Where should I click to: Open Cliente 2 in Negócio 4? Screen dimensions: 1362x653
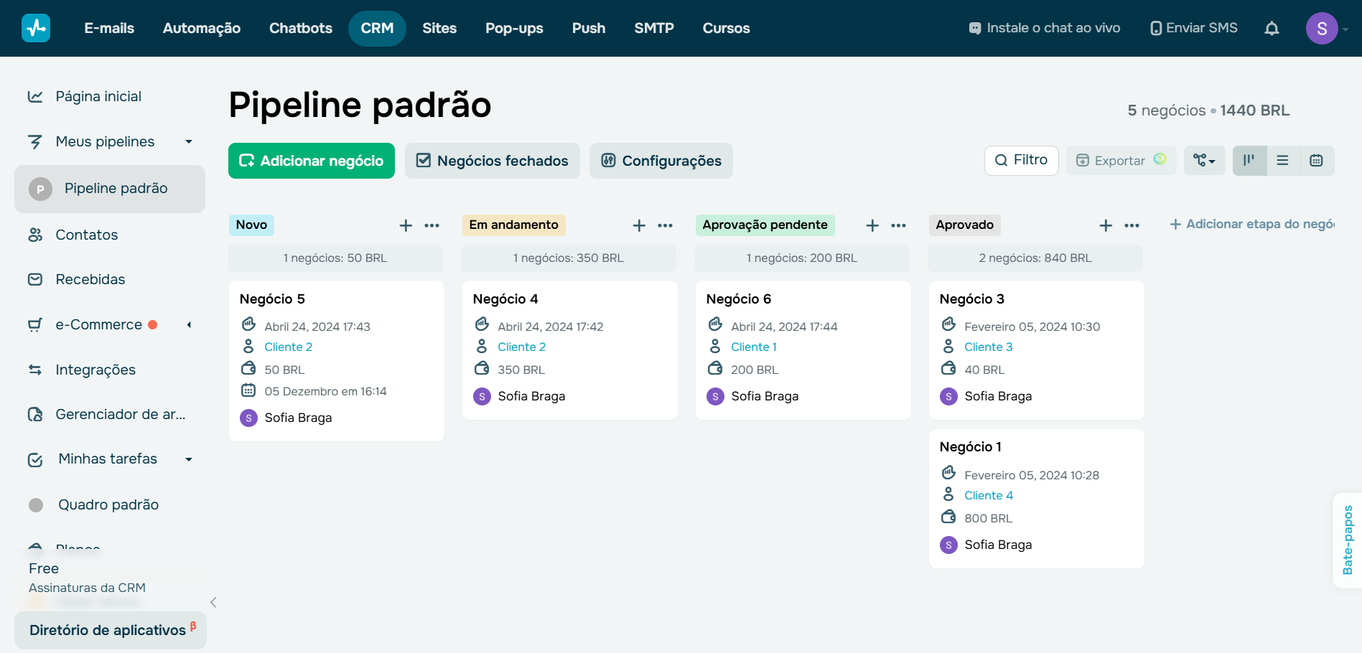tap(522, 347)
